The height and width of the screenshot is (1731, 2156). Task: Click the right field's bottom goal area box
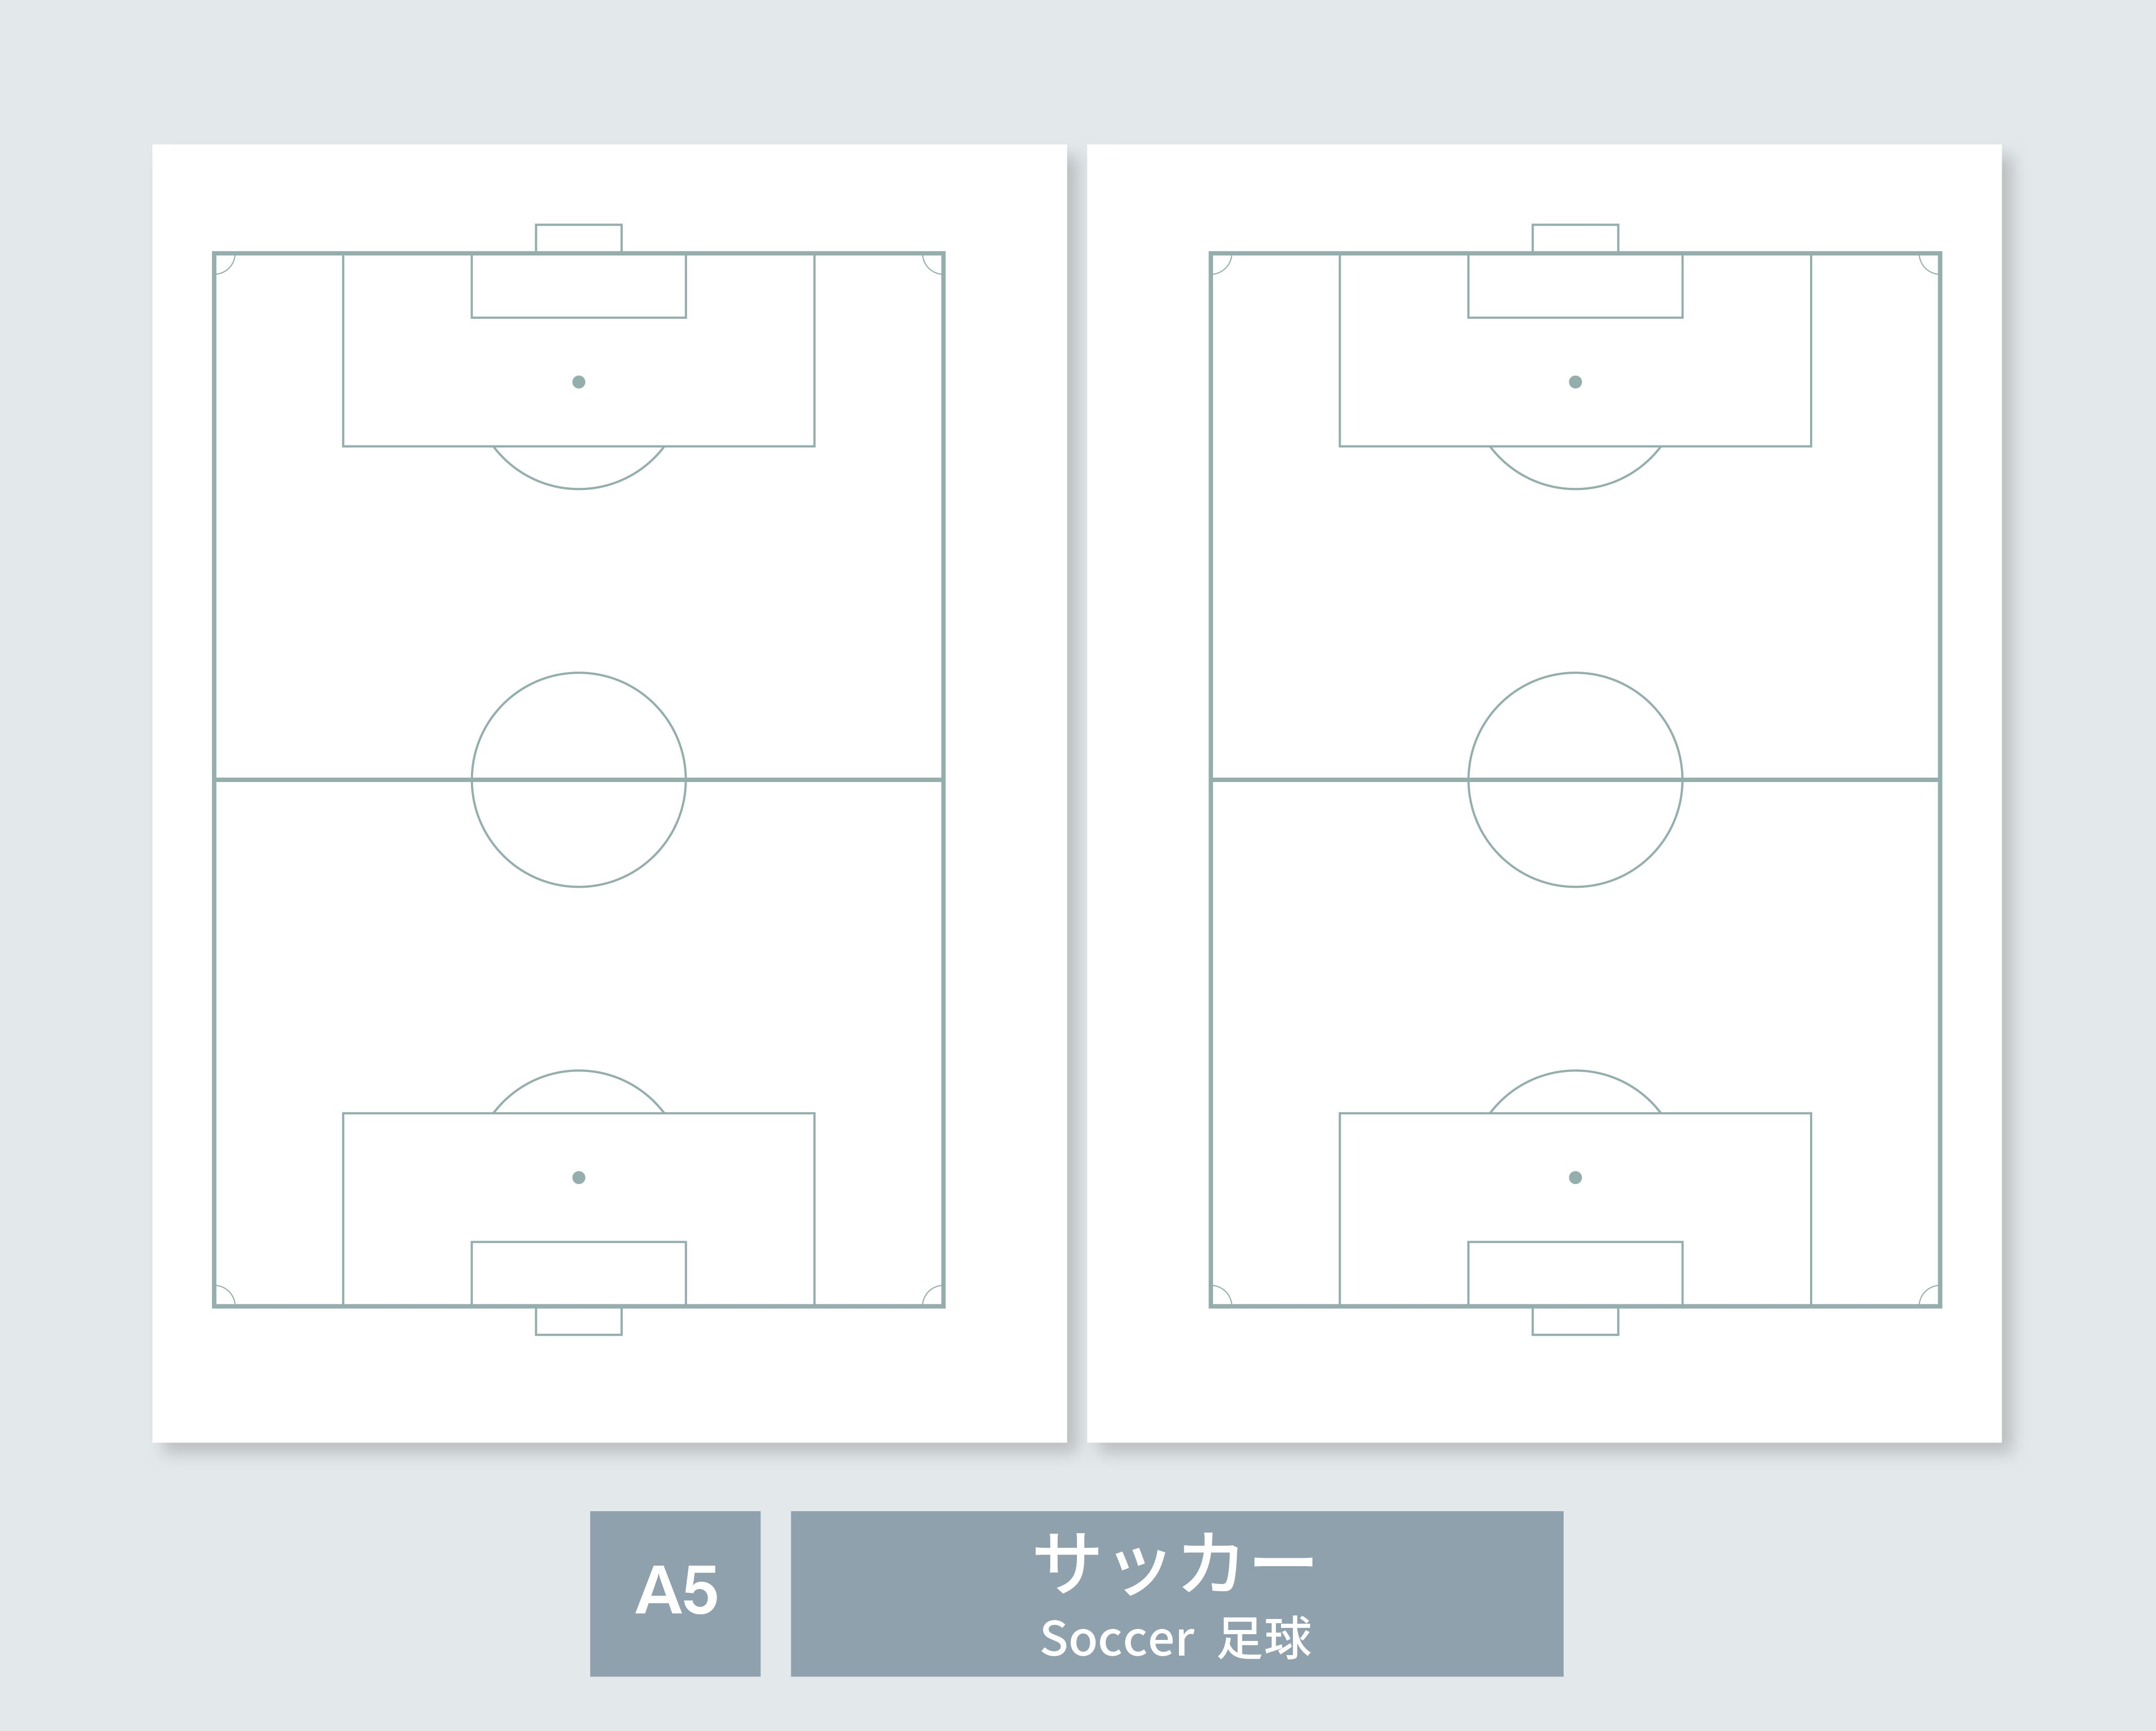click(1575, 1273)
